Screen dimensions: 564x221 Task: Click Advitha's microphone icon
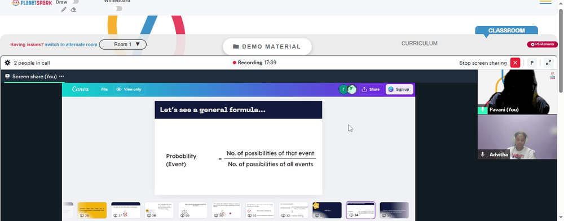point(483,154)
